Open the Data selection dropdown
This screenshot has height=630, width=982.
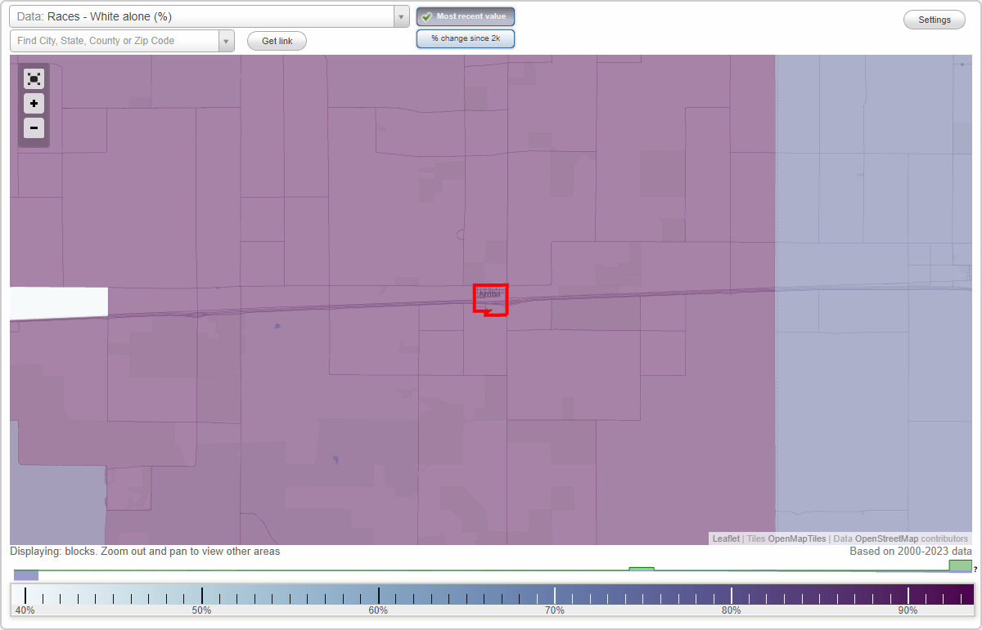[x=400, y=16]
